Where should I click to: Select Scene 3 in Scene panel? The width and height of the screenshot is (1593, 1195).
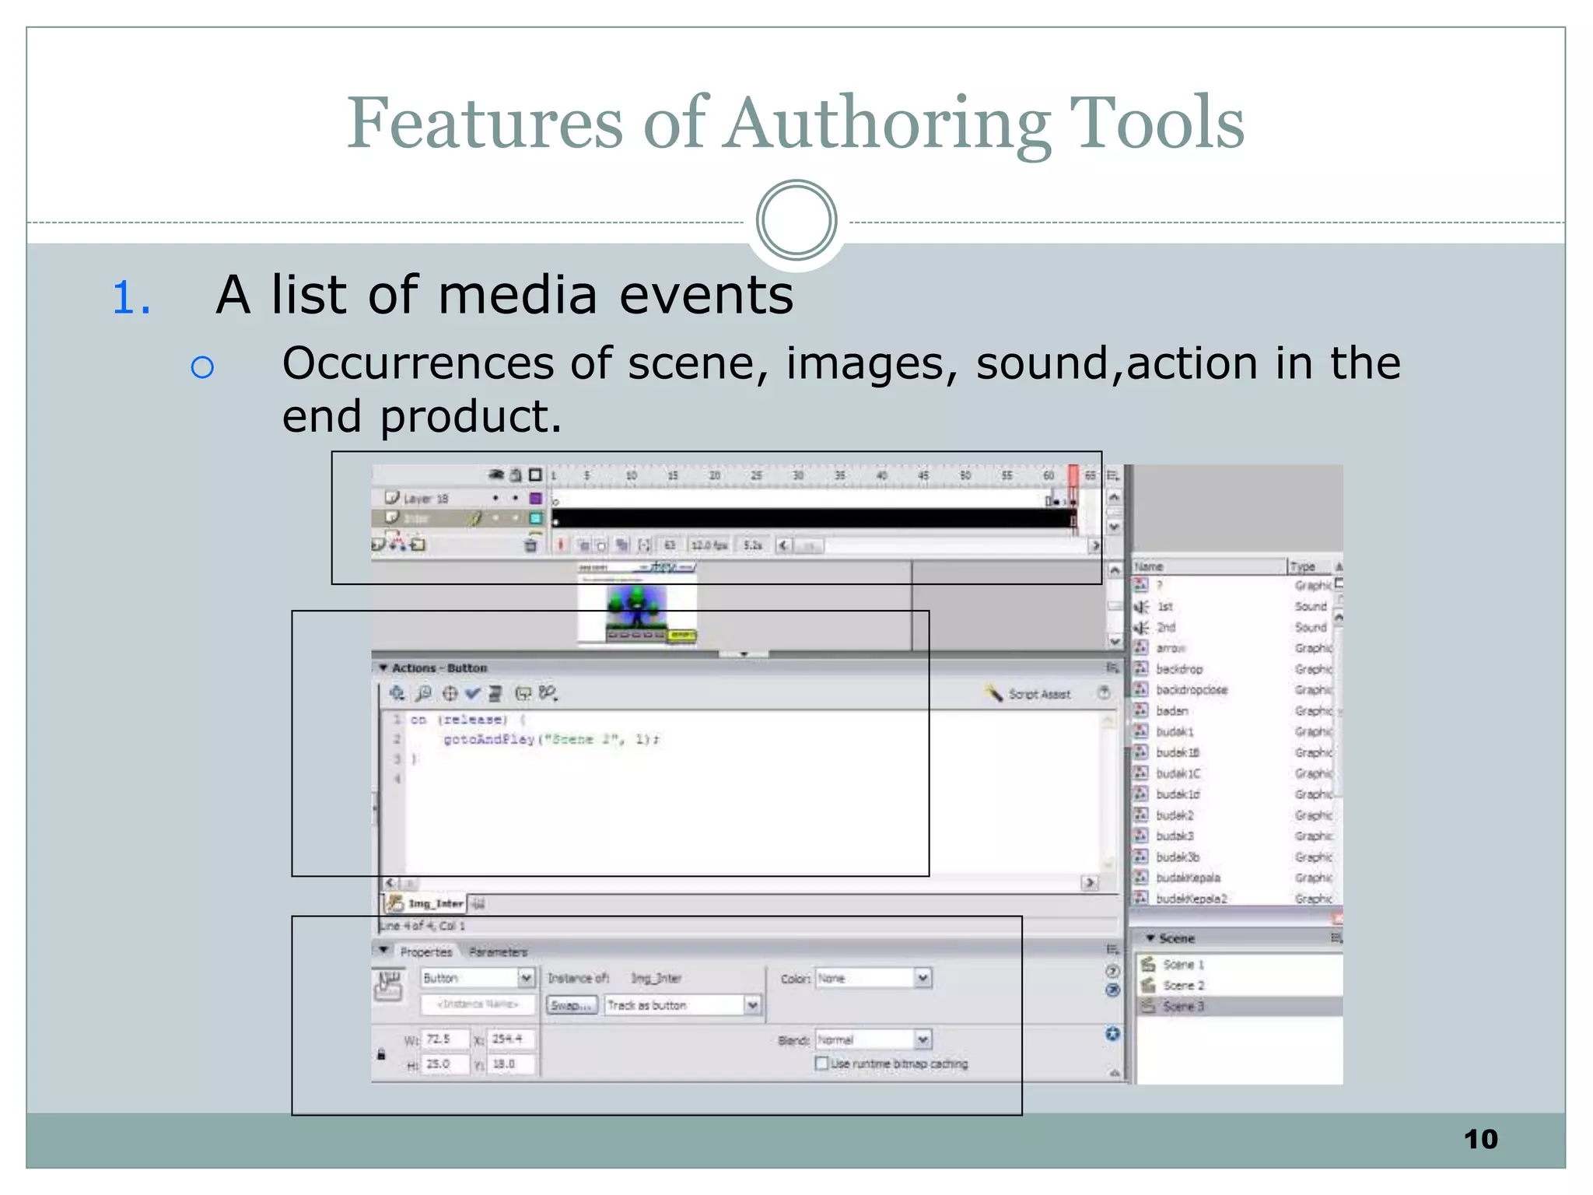pos(1240,1006)
